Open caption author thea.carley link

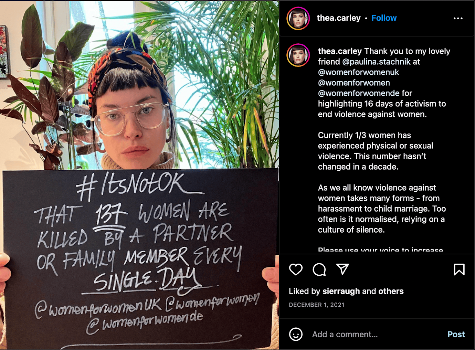pyautogui.click(x=340, y=51)
